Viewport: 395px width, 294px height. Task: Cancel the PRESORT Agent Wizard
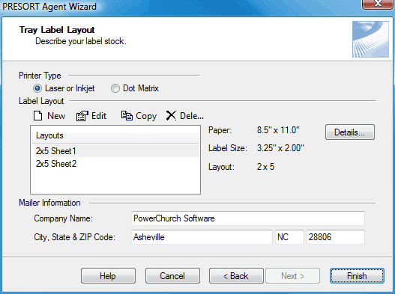[x=172, y=276]
